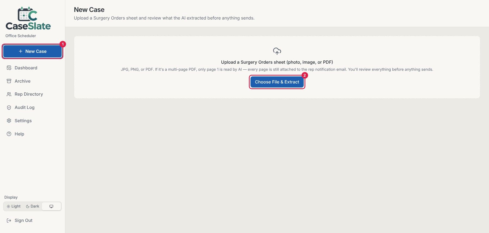Click the 'New Case' page heading
Screen dimensions: 489x233
[89, 10]
